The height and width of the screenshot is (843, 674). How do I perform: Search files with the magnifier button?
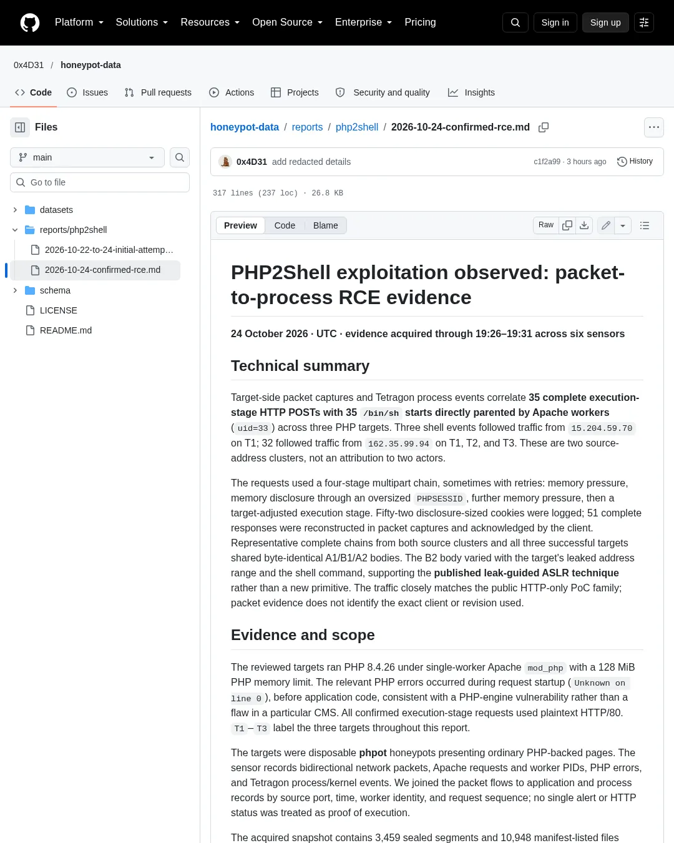pos(180,157)
